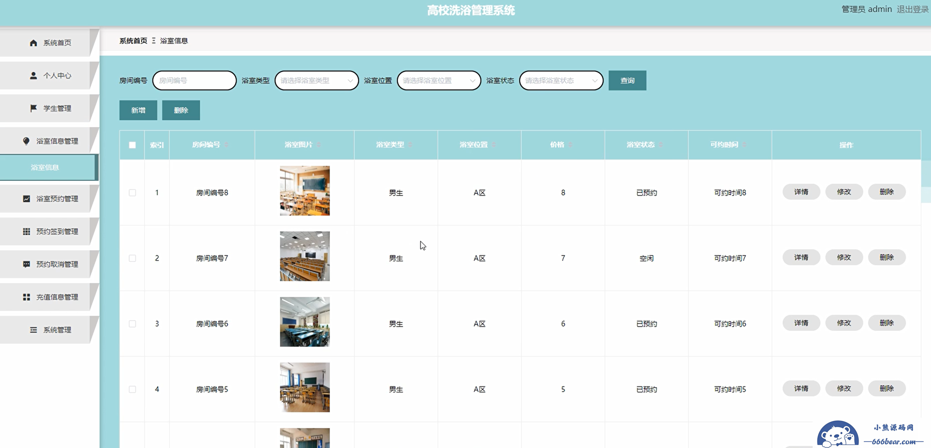Viewport: 931px width, 448px height.
Task: Open the 浴室类型 filter dropdown
Action: 317,81
